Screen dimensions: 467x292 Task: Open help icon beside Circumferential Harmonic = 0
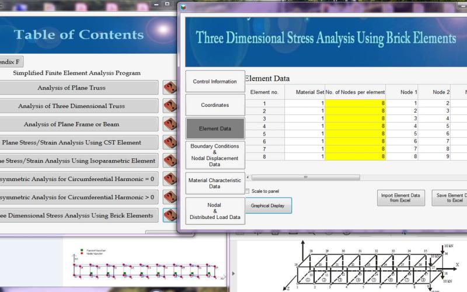pos(170,179)
